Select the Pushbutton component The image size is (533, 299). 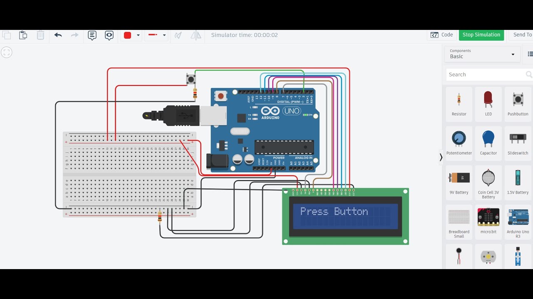coord(518,104)
